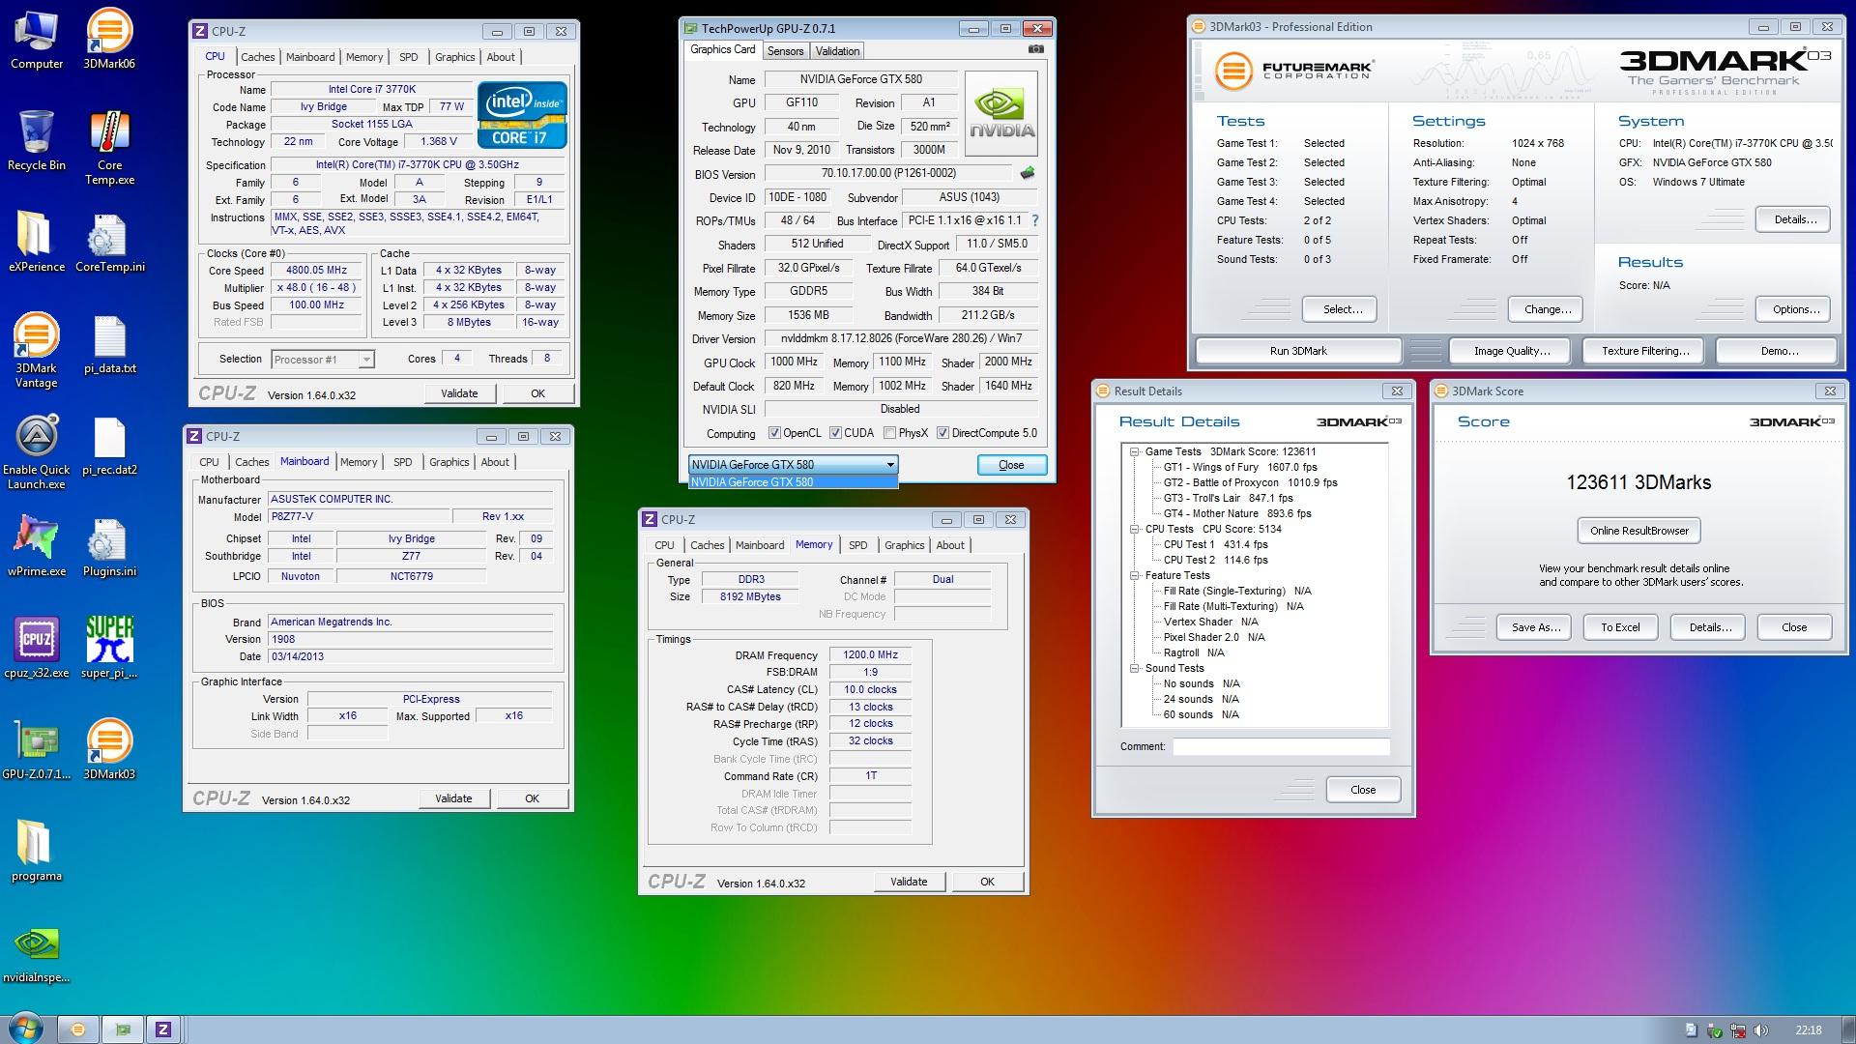Switch to Sensors tab in GPU-Z

pos(785,51)
